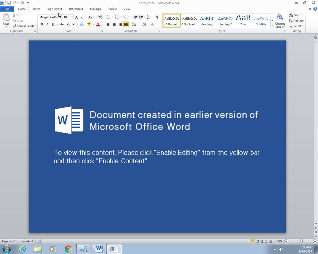
Task: Align text right
Action: tap(120, 24)
